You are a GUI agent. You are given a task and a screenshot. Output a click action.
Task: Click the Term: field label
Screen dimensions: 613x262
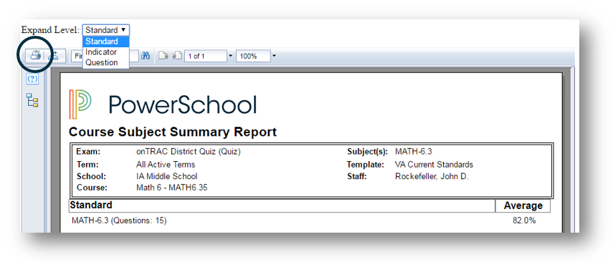coord(87,165)
